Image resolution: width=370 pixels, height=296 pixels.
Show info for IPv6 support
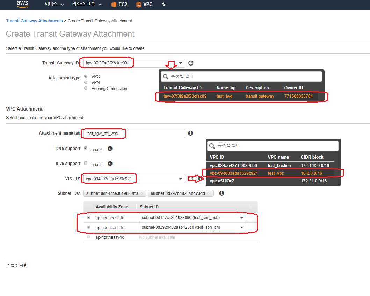(110, 164)
